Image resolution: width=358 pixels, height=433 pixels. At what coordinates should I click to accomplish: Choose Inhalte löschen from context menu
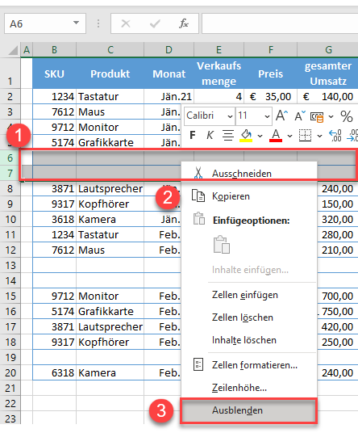point(249,340)
